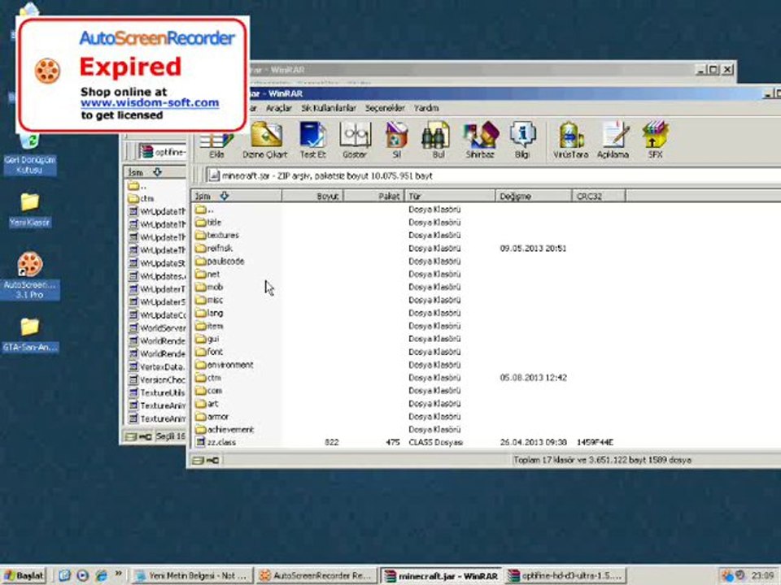Select the misc folder
This screenshot has height=585, width=781.
(x=209, y=300)
